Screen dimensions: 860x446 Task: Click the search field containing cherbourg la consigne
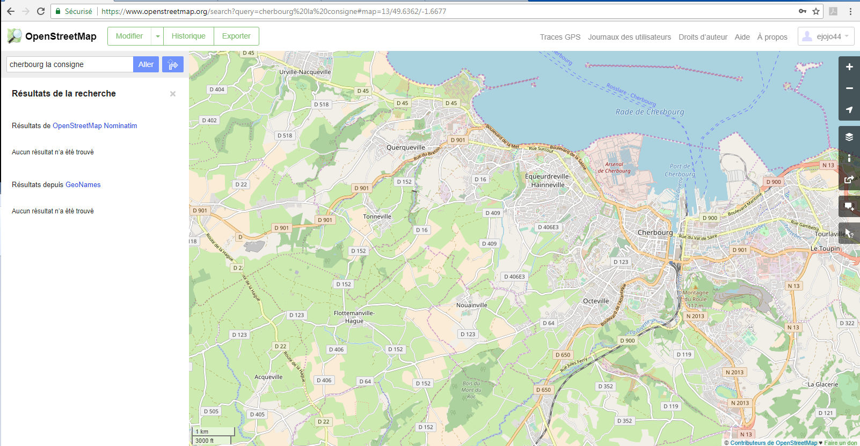[x=70, y=64]
